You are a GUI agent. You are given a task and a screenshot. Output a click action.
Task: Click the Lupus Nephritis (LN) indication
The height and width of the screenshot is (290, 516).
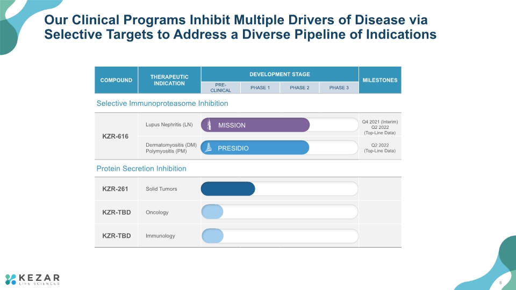tap(169, 125)
